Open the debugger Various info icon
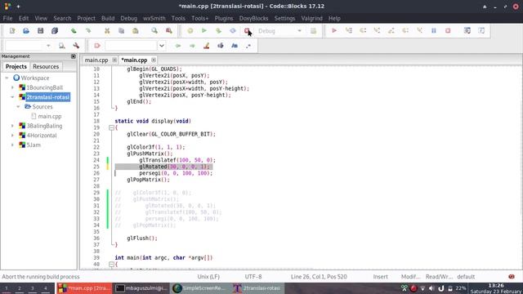Screen dimensions: 523x294 [481, 31]
